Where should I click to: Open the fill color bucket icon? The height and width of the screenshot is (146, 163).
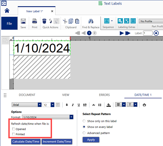click(x=109, y=105)
